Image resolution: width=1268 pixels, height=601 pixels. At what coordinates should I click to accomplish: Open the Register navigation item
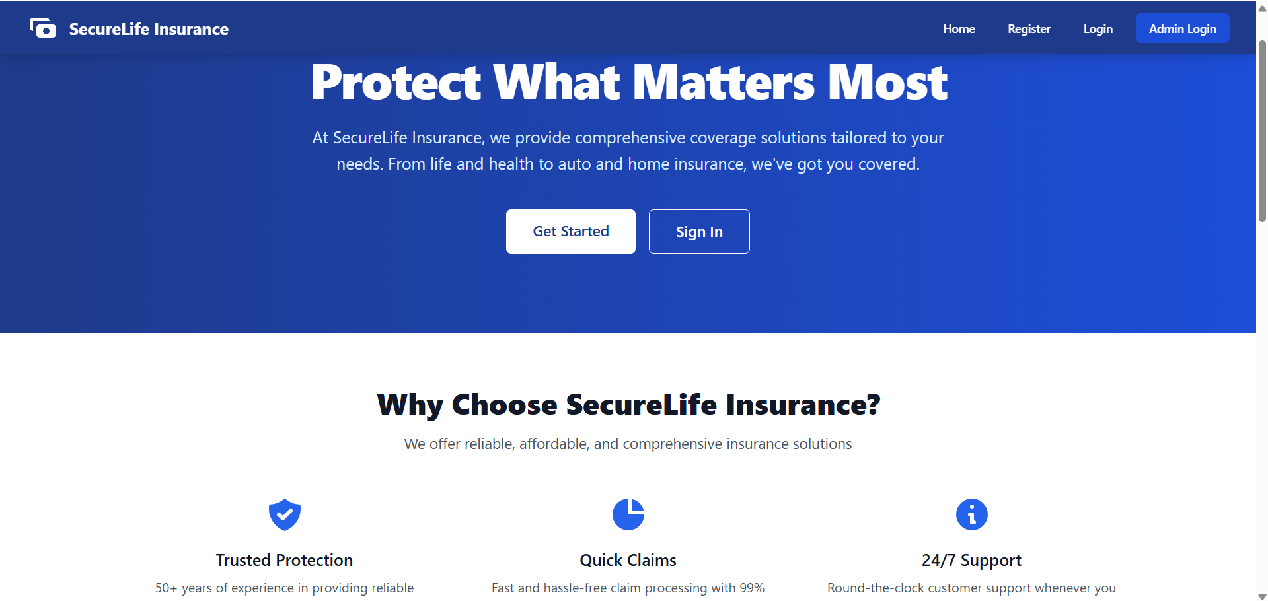coord(1029,28)
